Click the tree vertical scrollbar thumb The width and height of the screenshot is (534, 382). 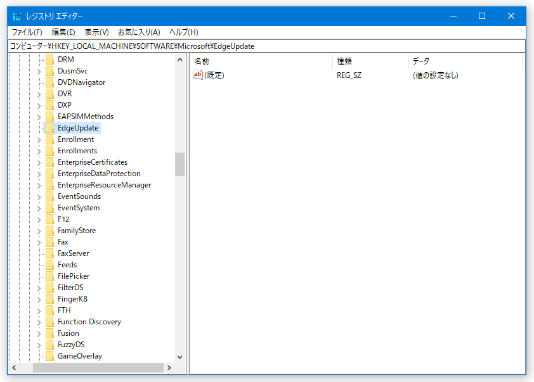(x=180, y=164)
